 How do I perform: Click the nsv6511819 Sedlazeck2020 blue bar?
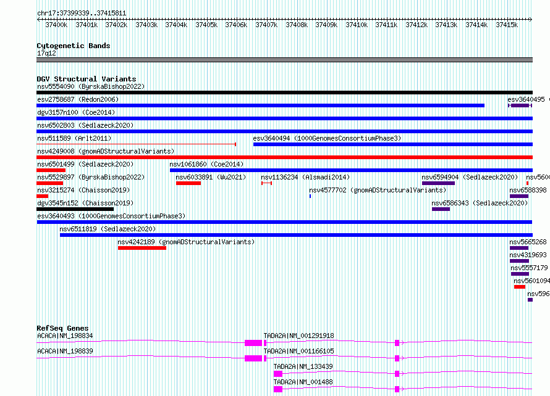pyautogui.click(x=295, y=235)
